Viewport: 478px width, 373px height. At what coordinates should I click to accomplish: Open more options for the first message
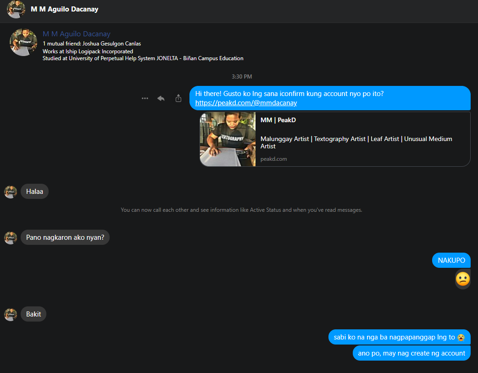[145, 98]
